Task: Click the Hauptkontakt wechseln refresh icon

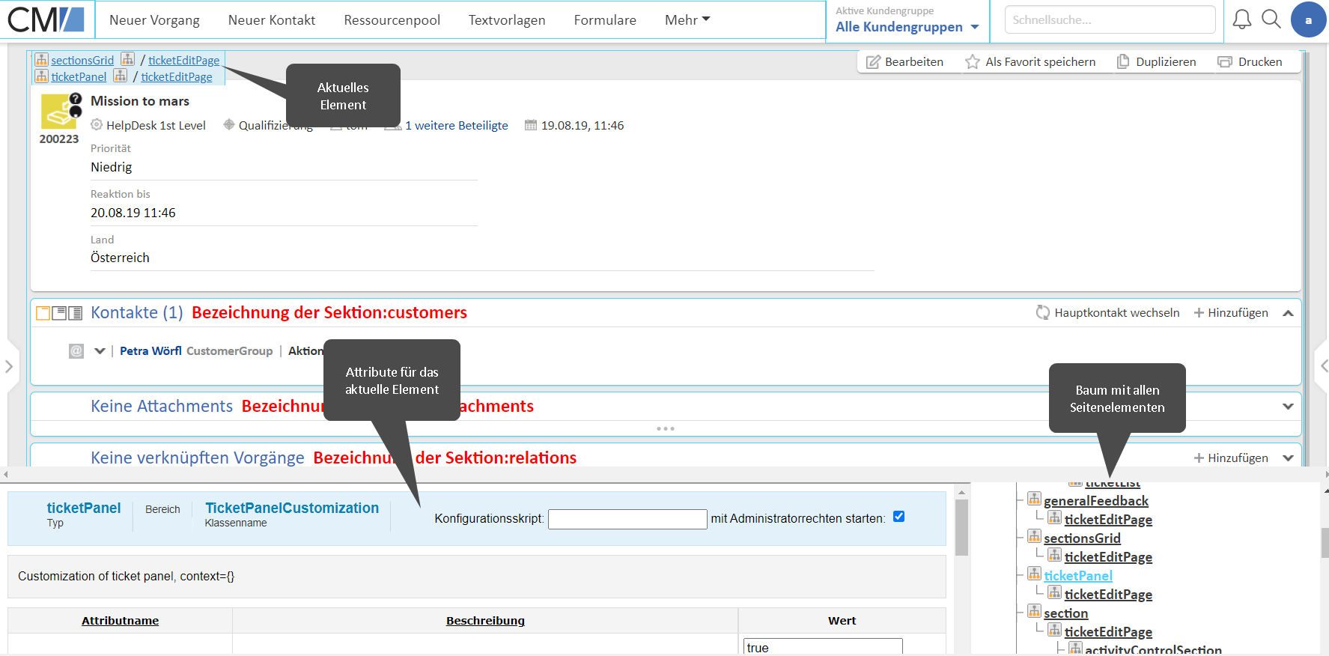Action: point(1042,312)
